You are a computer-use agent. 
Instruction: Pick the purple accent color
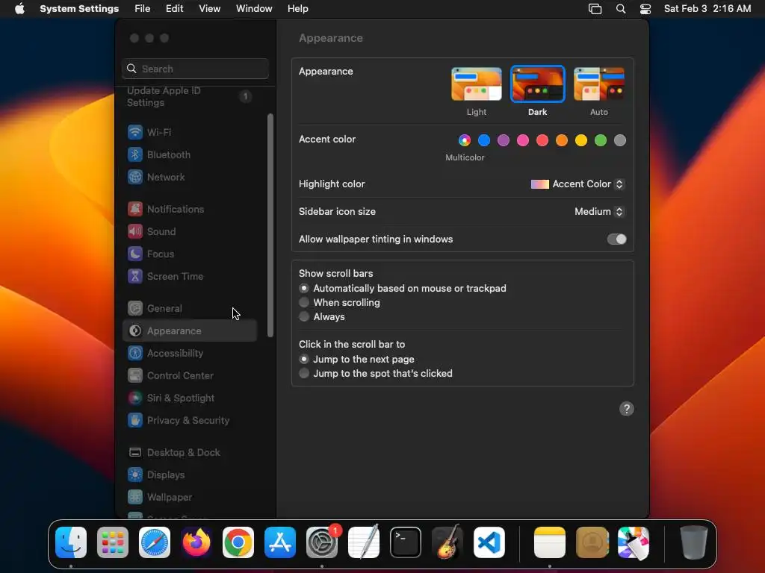click(x=504, y=140)
